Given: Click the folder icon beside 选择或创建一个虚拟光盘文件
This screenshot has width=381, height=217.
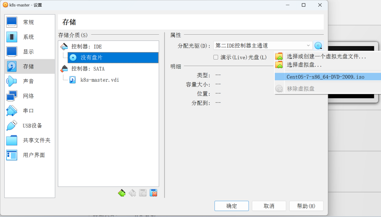Looking at the screenshot, I should [279, 56].
